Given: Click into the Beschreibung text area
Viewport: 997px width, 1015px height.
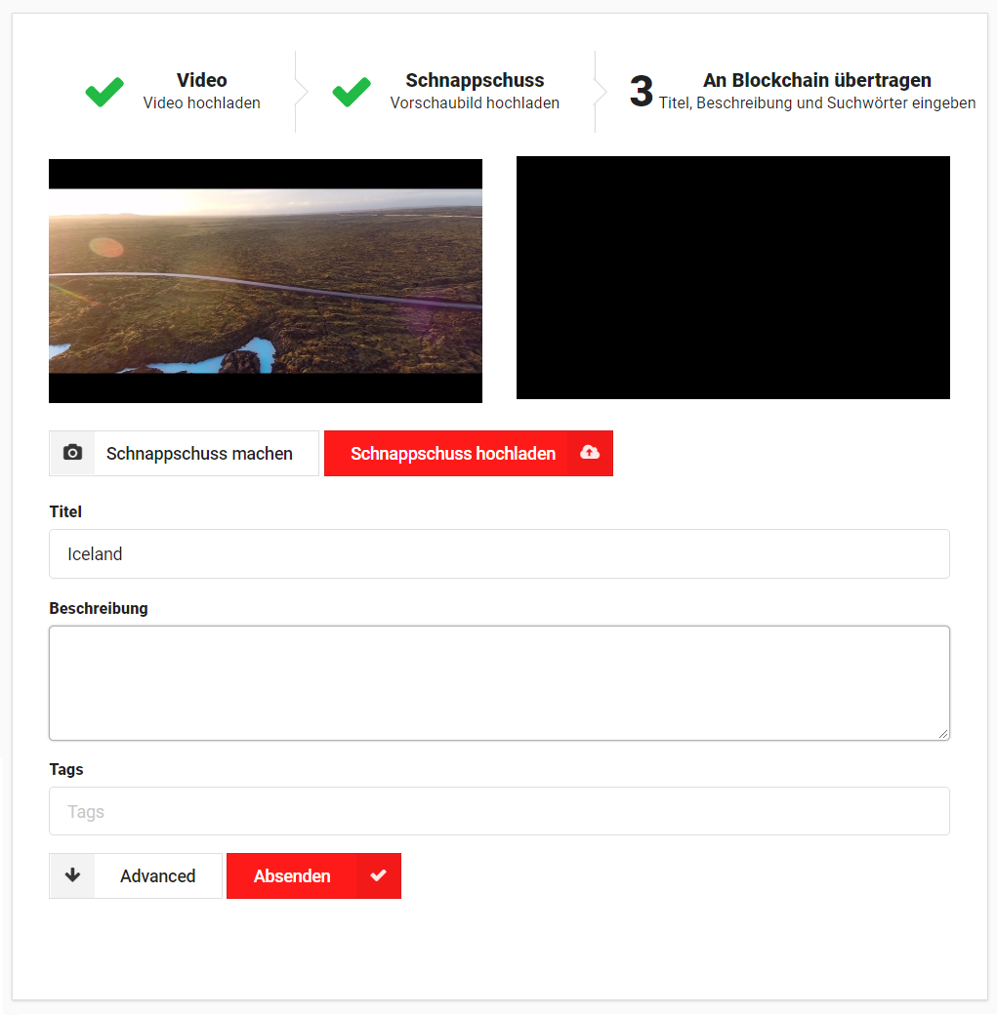Looking at the screenshot, I should pos(499,683).
